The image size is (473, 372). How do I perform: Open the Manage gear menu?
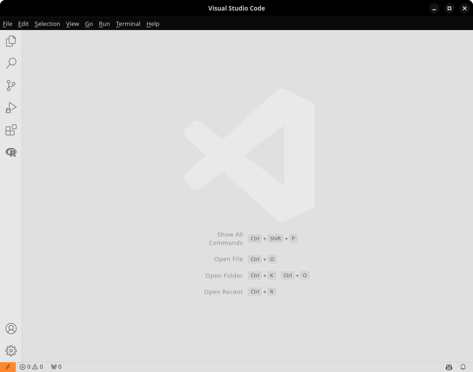[11, 351]
